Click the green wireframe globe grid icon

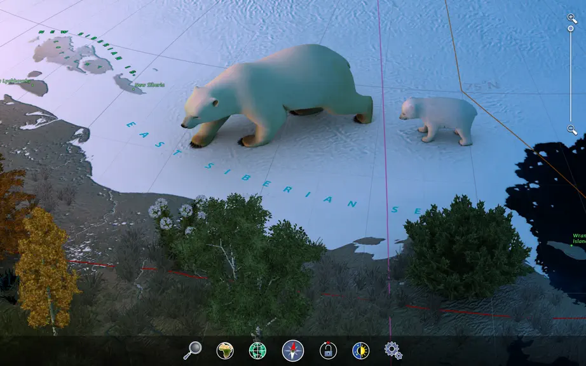258,351
